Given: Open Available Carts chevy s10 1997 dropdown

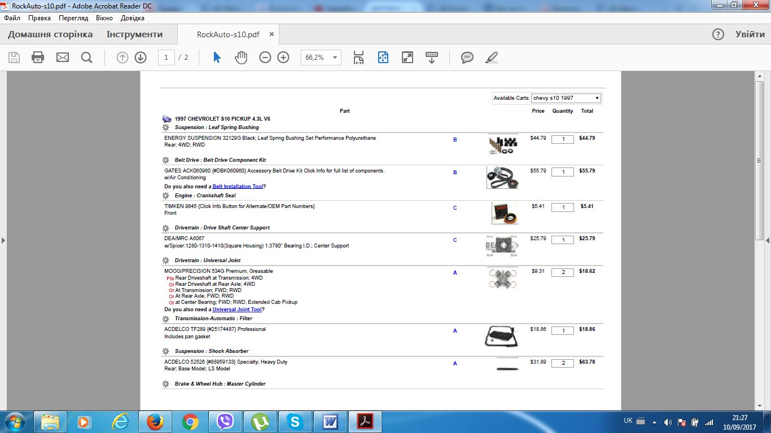Looking at the screenshot, I should tap(566, 98).
